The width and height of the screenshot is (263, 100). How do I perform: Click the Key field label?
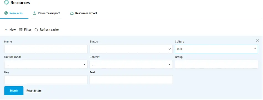click(7, 72)
